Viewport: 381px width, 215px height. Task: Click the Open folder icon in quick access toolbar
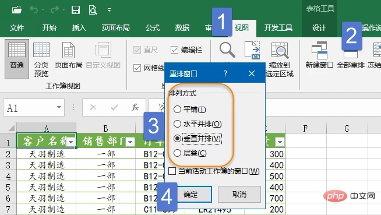[x=17, y=10]
